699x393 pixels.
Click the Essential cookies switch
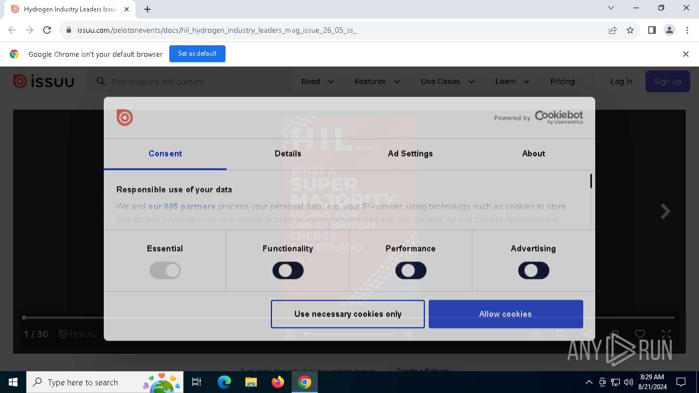165,270
